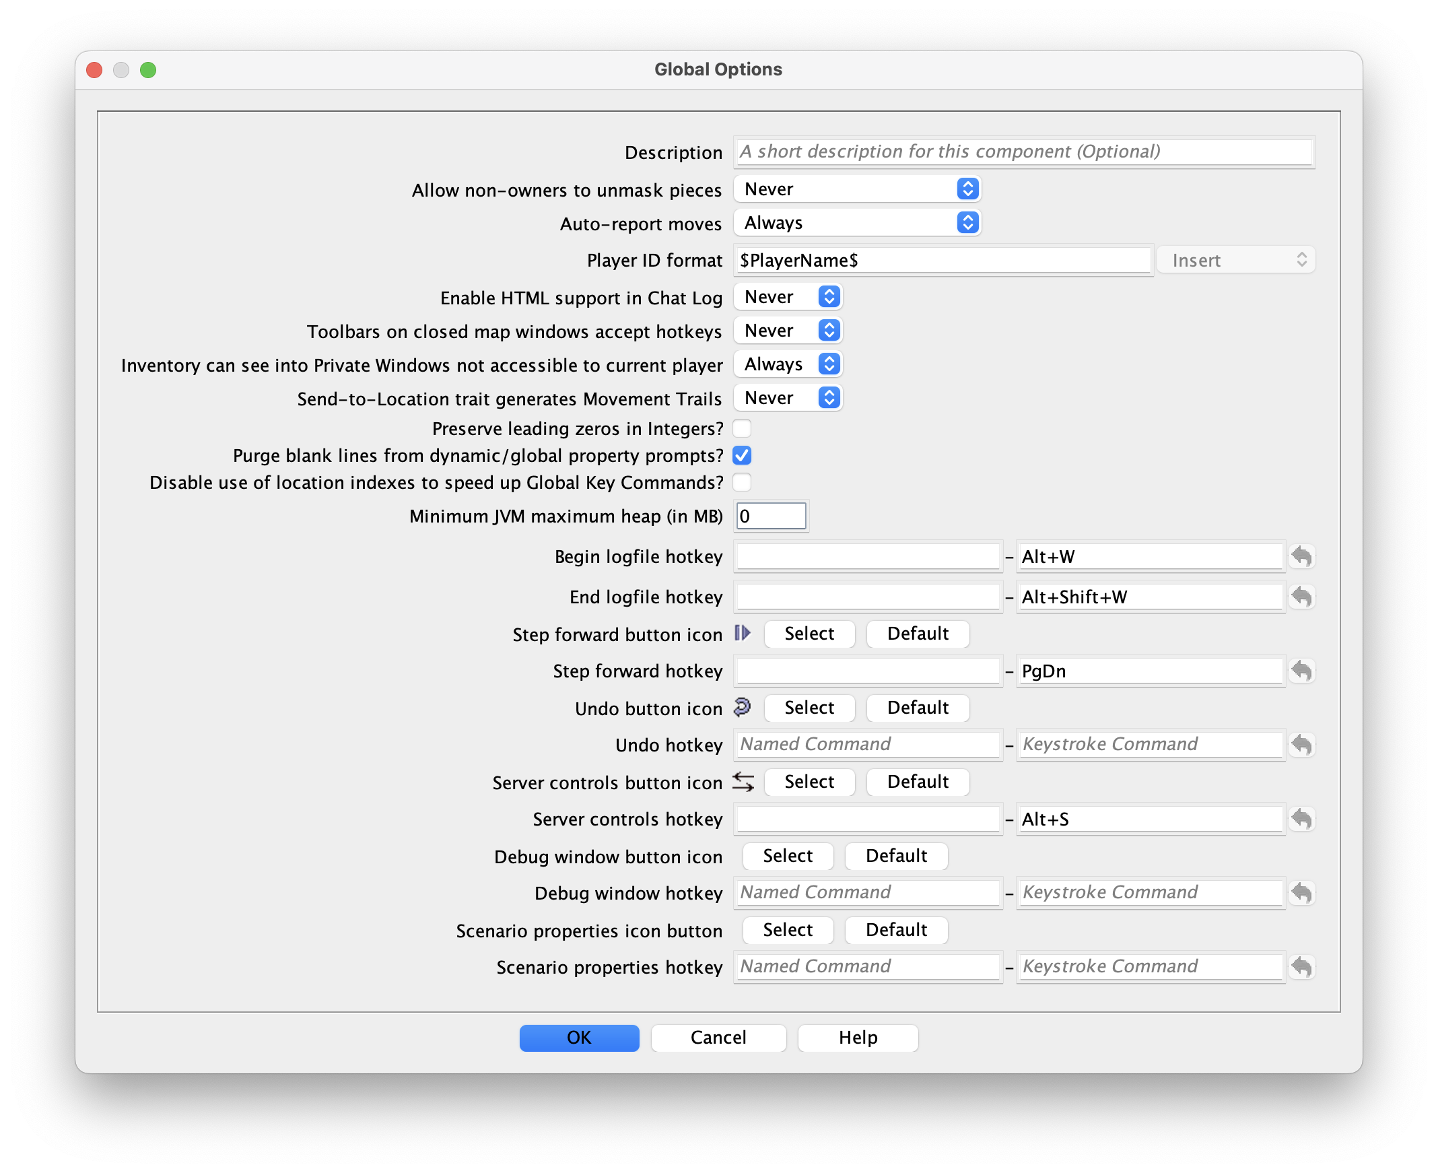Click Default for Server controls button icon
Viewport: 1438px width, 1173px height.
point(917,782)
